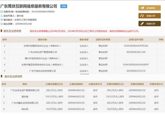Click the person icon beside 法定代表人
Viewport: 165px width, 114px height.
pyautogui.click(x=2, y=16)
